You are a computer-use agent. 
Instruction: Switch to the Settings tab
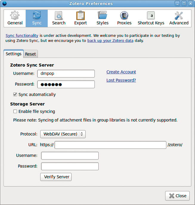[x=13, y=54]
